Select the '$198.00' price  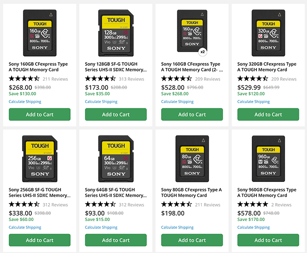[x=173, y=213]
